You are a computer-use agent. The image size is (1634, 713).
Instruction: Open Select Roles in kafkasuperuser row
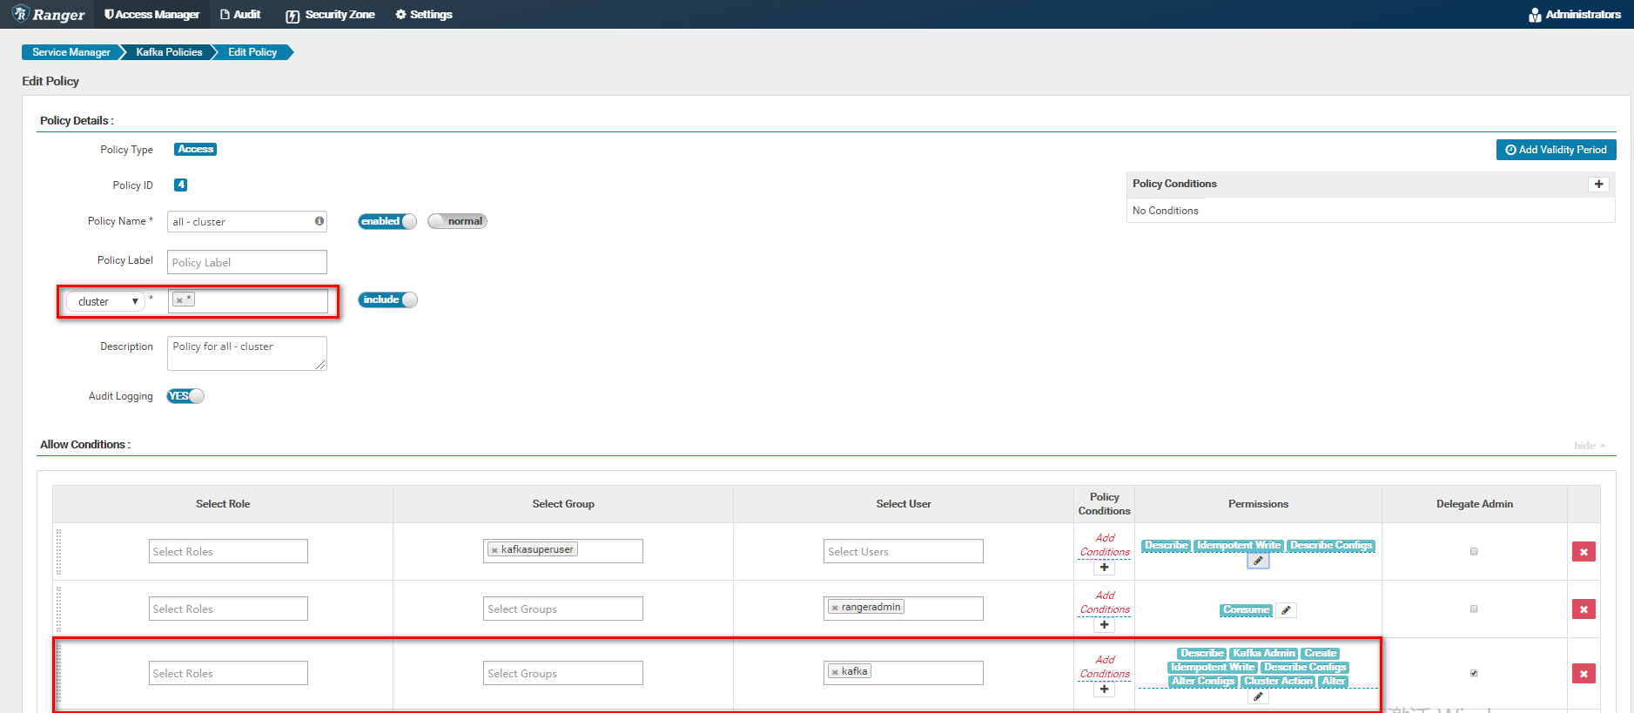click(228, 551)
